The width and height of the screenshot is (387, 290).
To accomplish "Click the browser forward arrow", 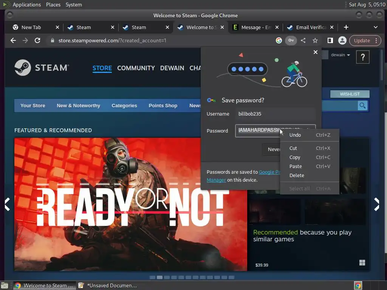I will [x=25, y=40].
